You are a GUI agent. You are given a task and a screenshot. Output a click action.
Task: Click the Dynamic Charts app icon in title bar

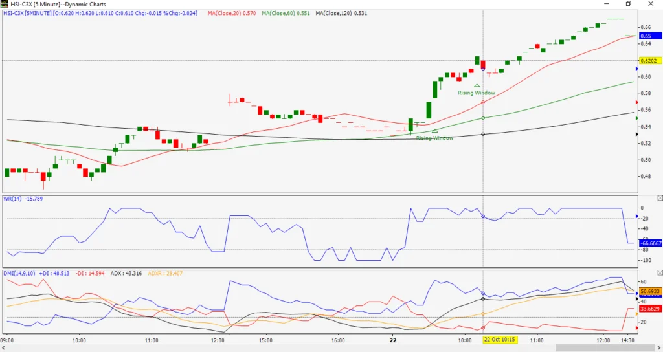(5, 4)
